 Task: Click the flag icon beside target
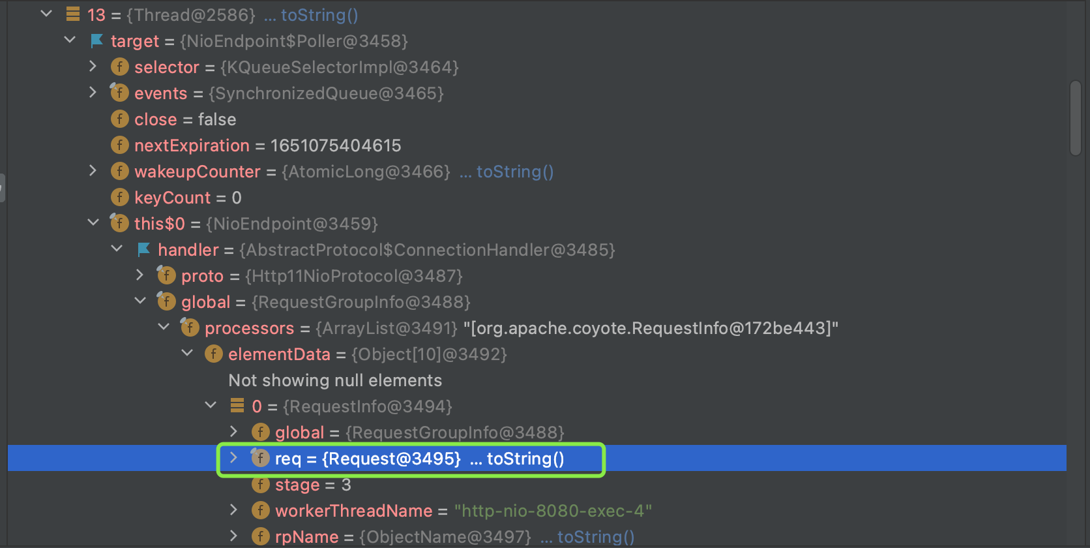point(96,40)
